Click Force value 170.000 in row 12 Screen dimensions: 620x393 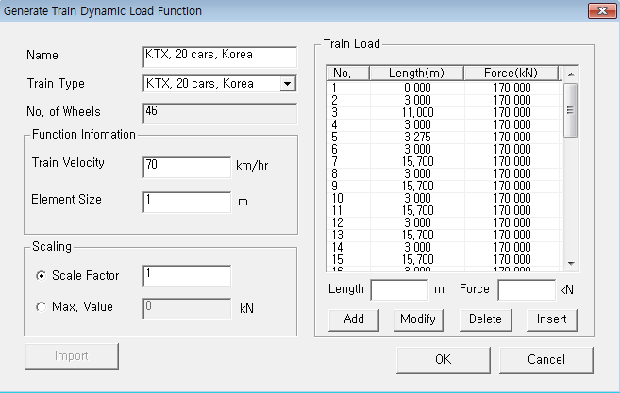(512, 222)
